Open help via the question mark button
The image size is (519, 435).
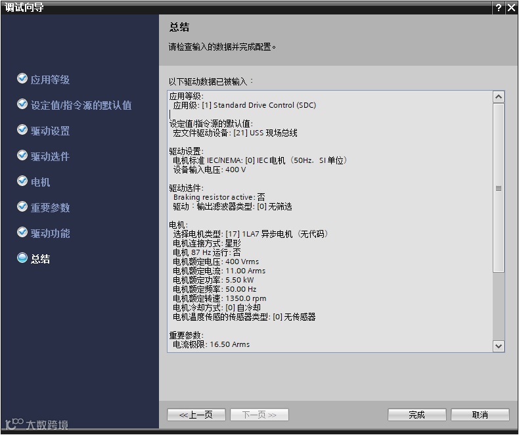[499, 8]
